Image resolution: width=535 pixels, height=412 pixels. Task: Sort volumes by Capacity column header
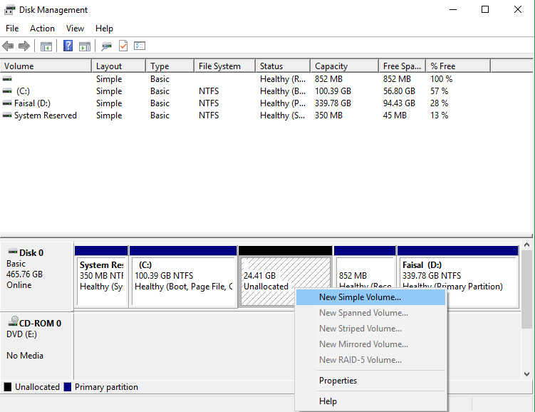click(x=343, y=66)
